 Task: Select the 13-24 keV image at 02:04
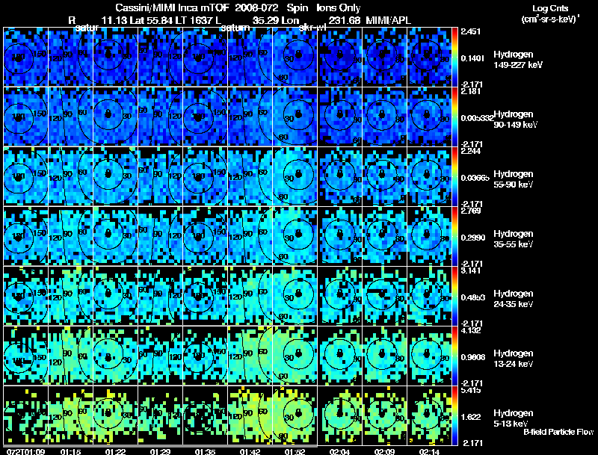click(340, 356)
